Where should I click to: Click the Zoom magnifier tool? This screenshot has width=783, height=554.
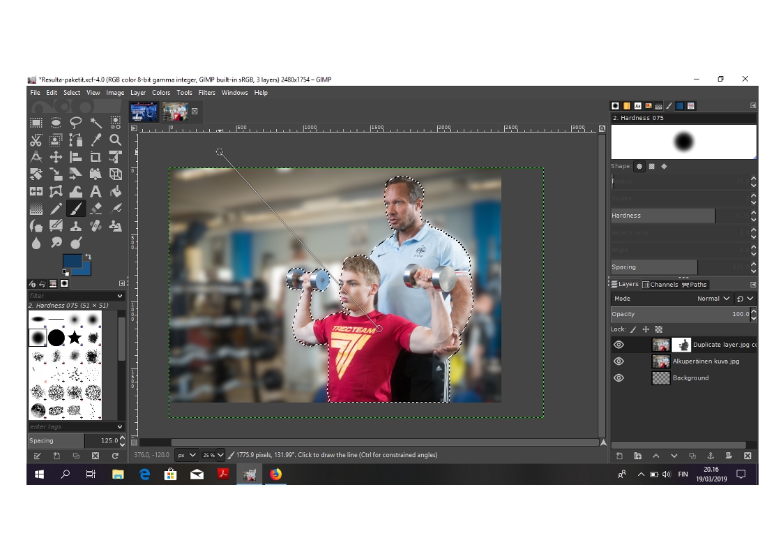pos(116,140)
